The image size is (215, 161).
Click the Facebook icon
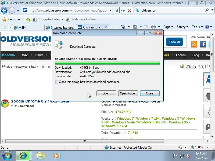(203, 44)
